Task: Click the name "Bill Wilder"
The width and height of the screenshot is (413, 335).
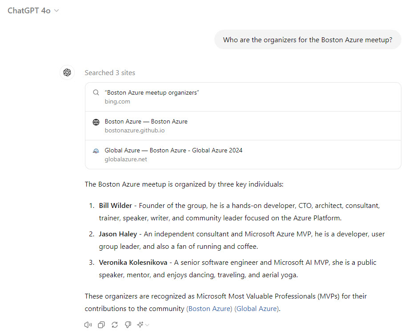Action: [116, 206]
